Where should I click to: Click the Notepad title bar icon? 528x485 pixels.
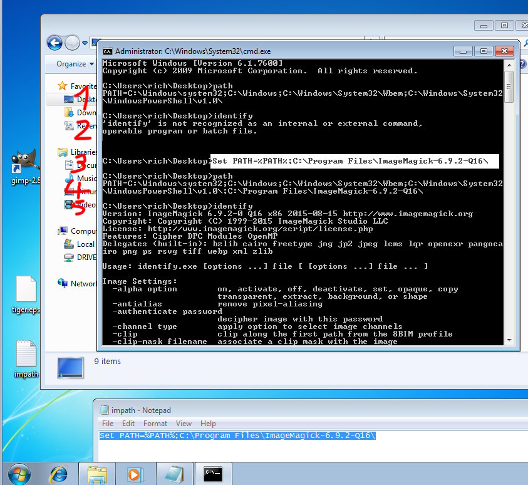point(105,410)
